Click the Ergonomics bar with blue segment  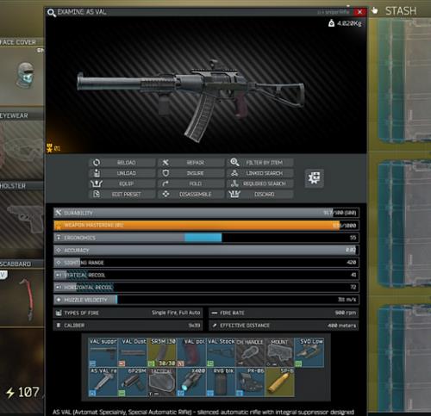206,238
